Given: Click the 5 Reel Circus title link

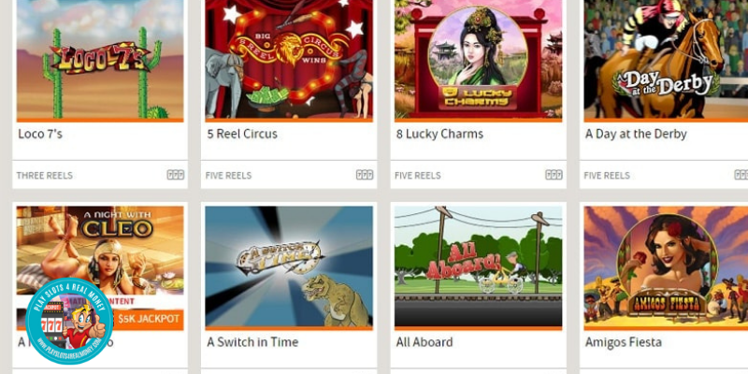Looking at the screenshot, I should [x=242, y=134].
